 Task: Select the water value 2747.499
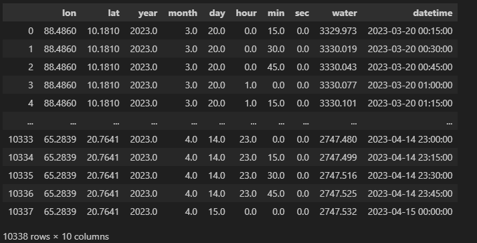pos(338,157)
